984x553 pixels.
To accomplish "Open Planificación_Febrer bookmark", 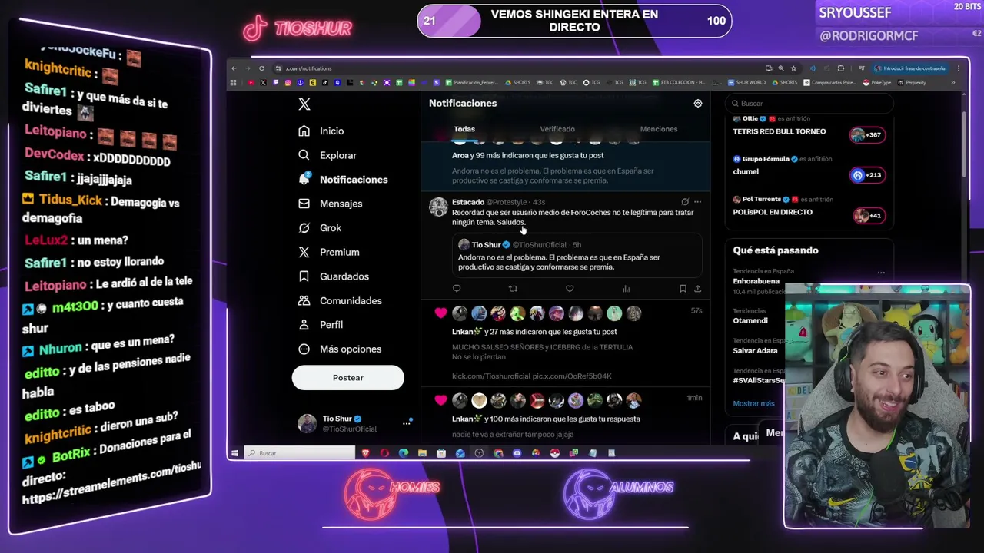I will [x=473, y=83].
